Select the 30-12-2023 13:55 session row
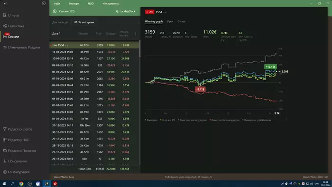 (94, 132)
